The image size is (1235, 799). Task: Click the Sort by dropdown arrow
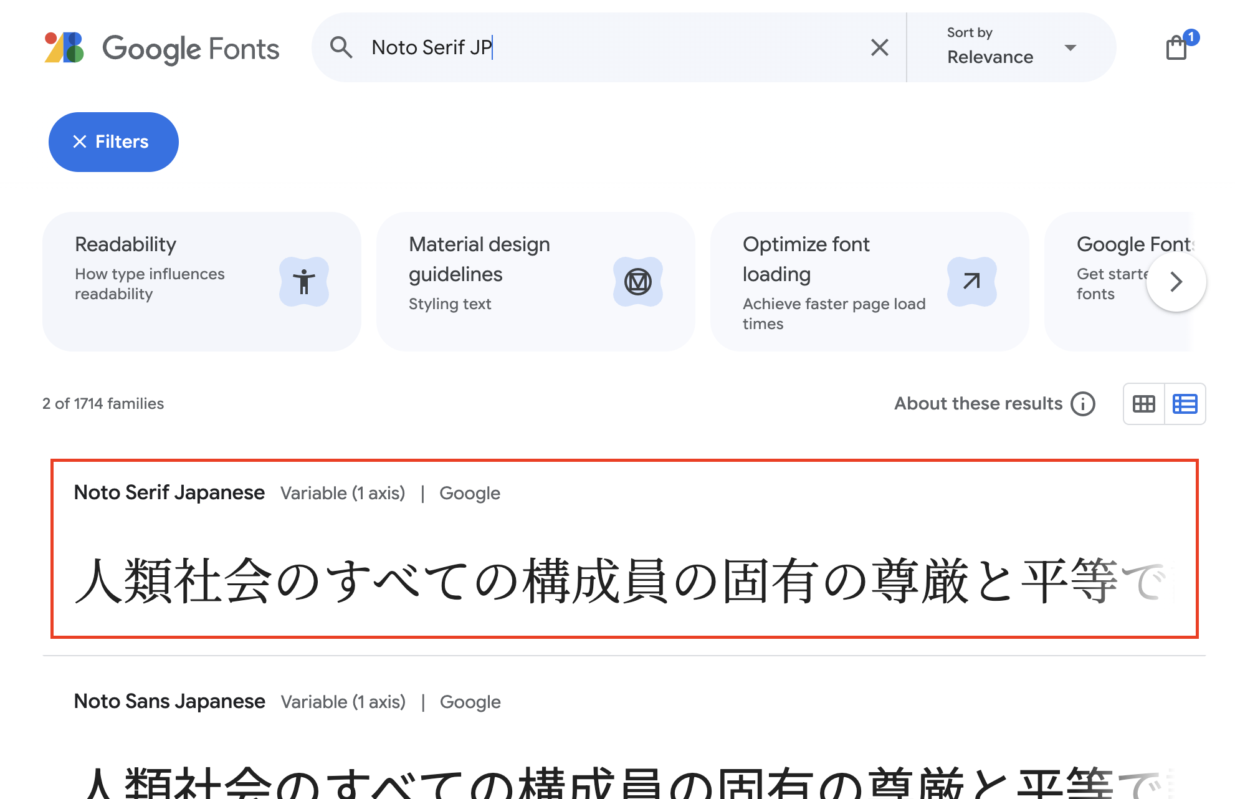[x=1070, y=47]
